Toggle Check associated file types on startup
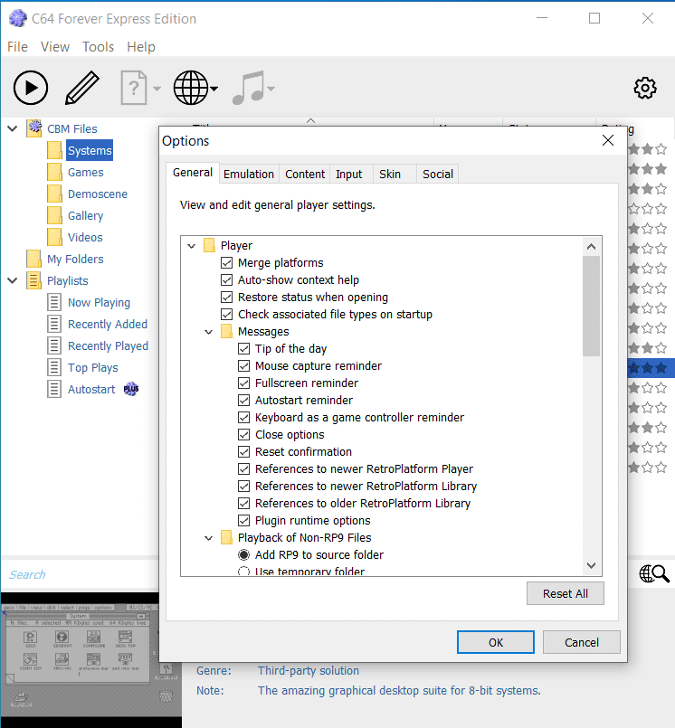675x728 pixels. point(227,315)
